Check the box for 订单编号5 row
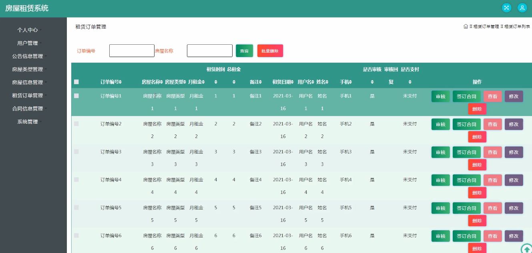 [76, 208]
